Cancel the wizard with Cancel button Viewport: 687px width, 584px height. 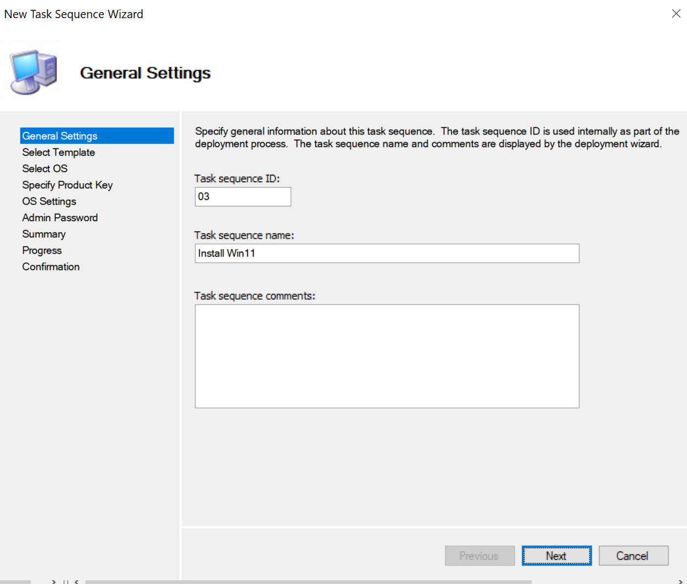tap(633, 556)
